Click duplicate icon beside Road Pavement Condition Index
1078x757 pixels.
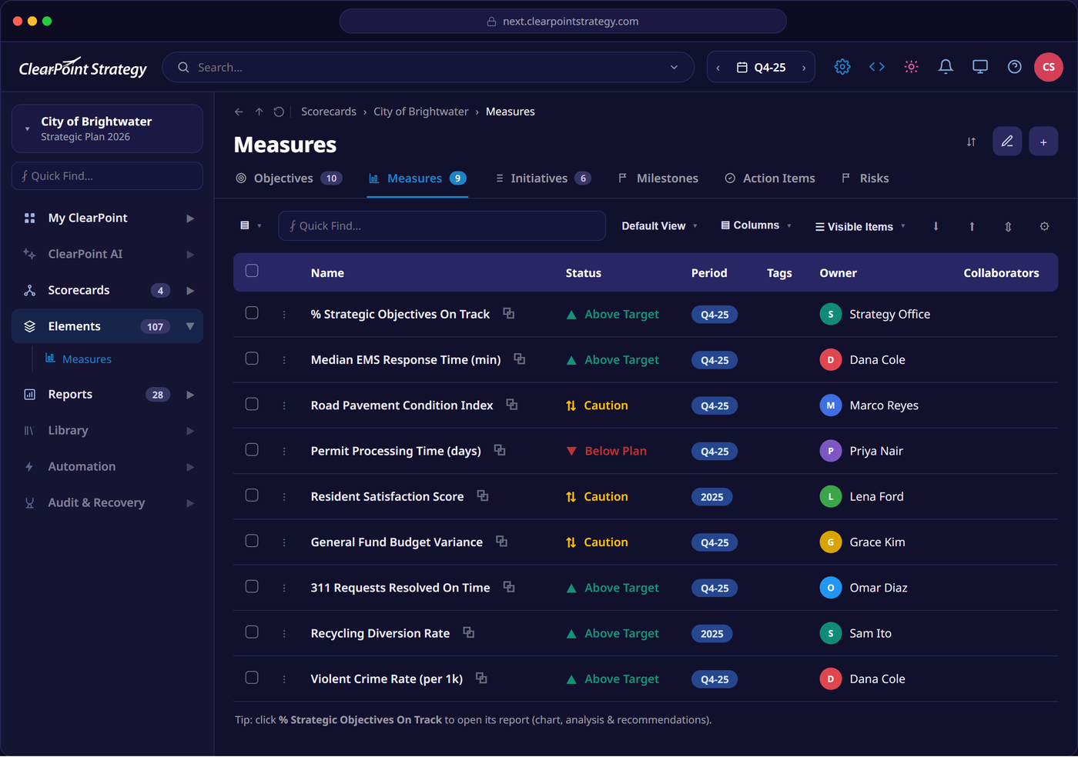point(512,405)
